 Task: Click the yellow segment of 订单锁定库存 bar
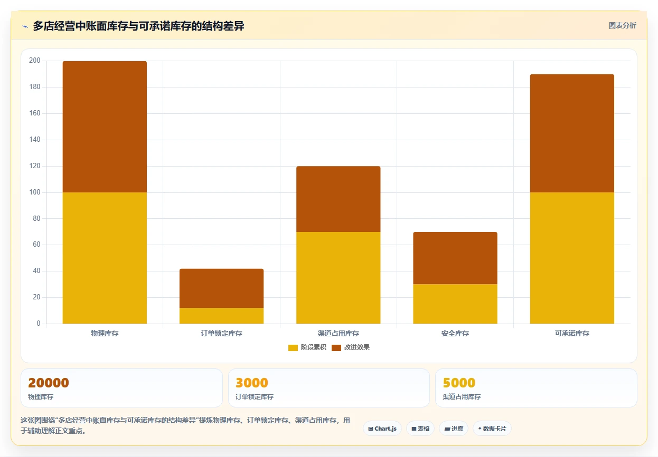tap(221, 316)
